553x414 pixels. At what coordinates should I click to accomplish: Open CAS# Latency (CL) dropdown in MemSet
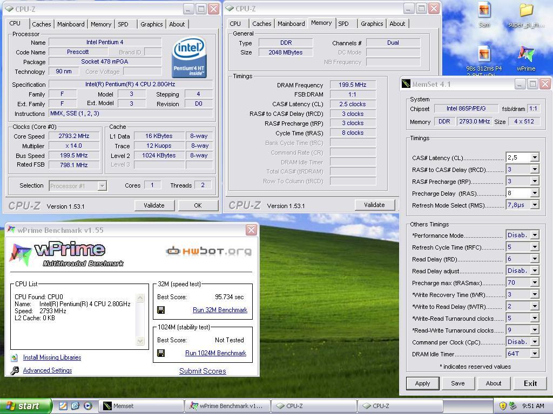coord(535,158)
